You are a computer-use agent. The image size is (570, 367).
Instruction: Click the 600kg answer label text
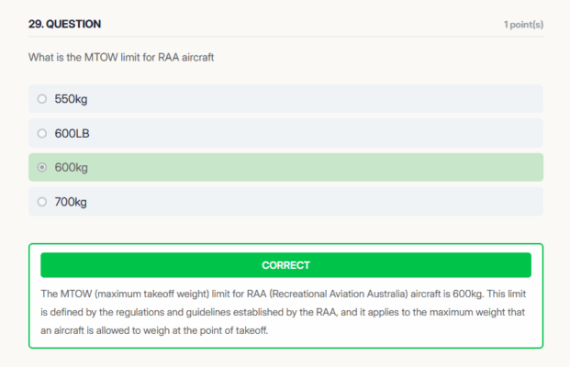71,168
